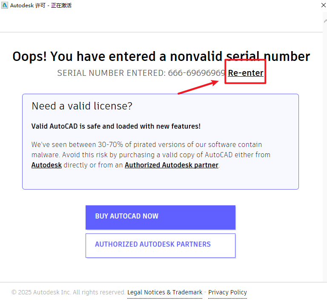
Task: Click the bold 'Valid AutoCAD is safe' line
Action: (x=116, y=126)
